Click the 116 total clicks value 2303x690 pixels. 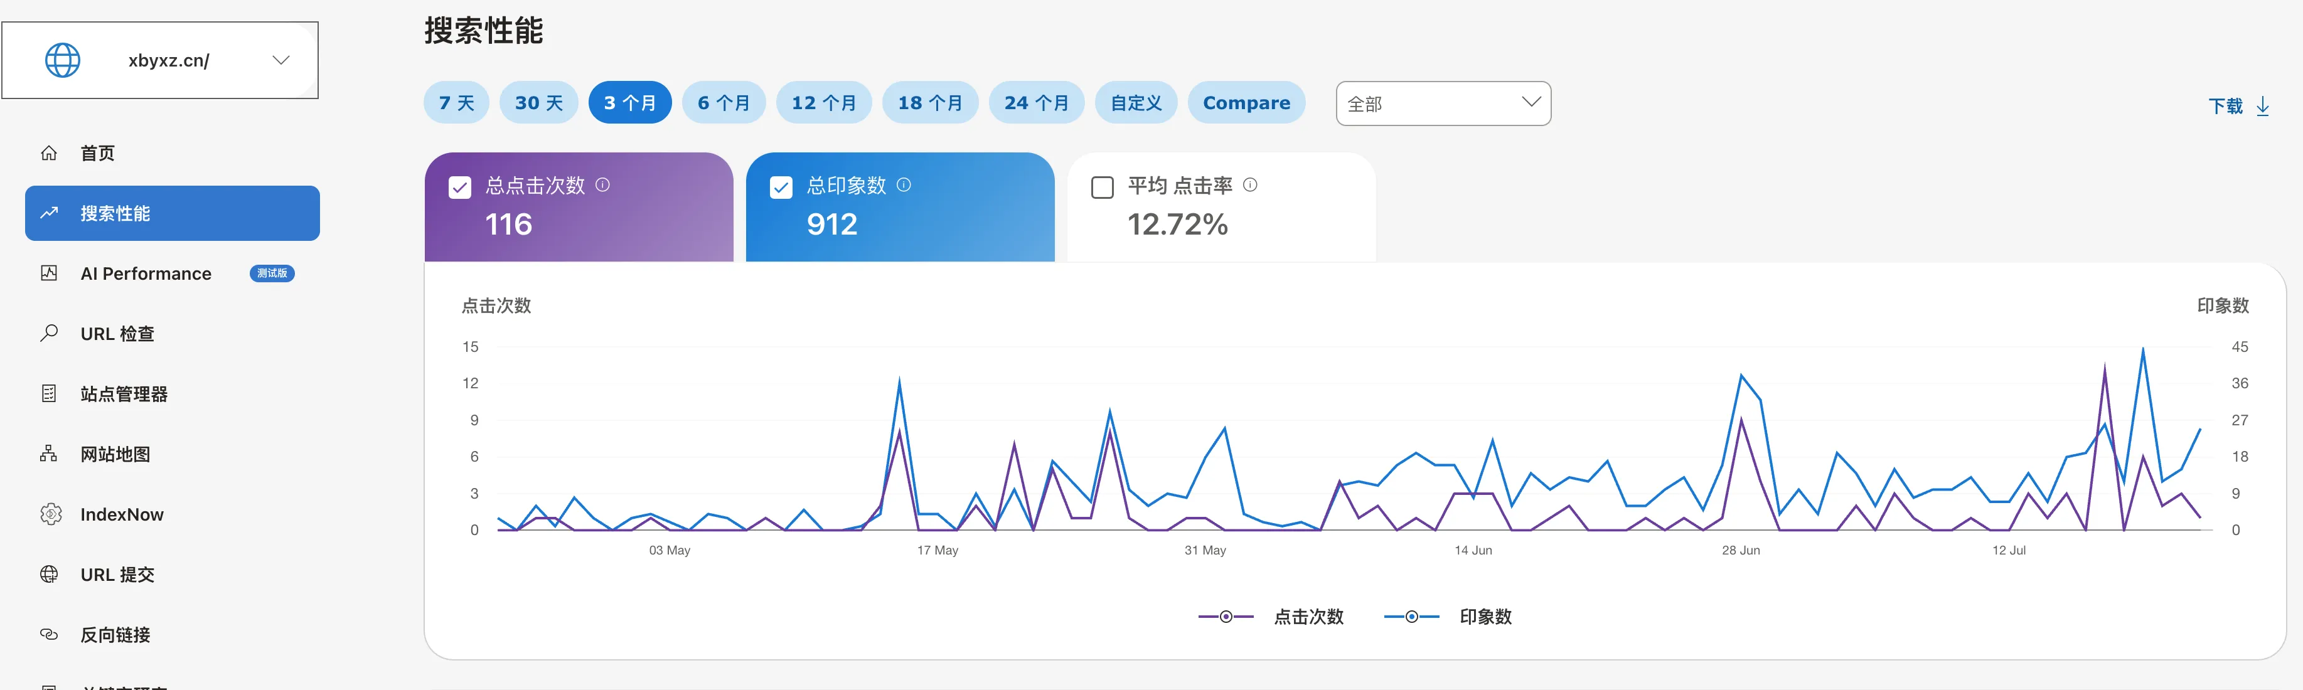click(509, 225)
